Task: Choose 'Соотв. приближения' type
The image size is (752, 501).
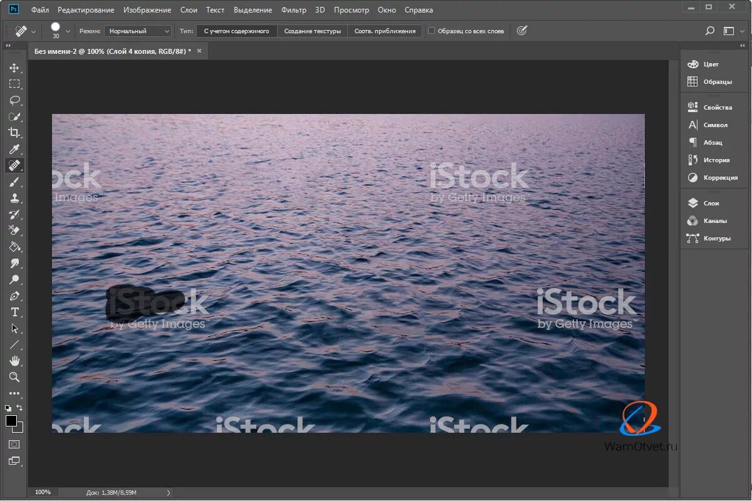Action: pos(385,31)
